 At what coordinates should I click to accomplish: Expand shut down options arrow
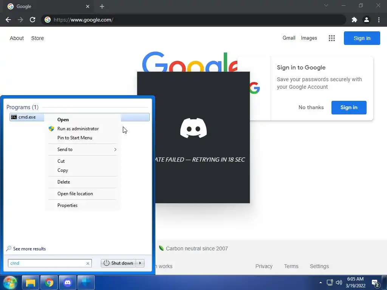pos(140,263)
